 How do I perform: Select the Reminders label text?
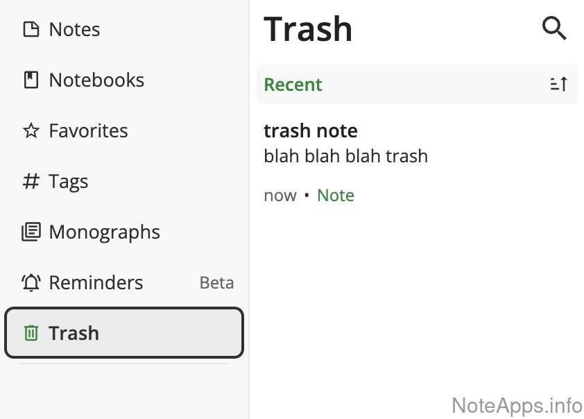pyautogui.click(x=96, y=283)
